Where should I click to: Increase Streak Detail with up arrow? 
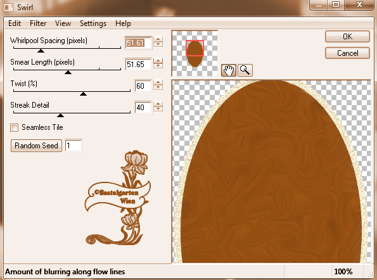pyautogui.click(x=158, y=104)
